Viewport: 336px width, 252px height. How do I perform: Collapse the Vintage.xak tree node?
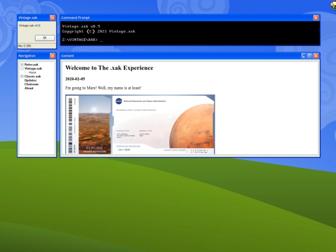(22, 68)
